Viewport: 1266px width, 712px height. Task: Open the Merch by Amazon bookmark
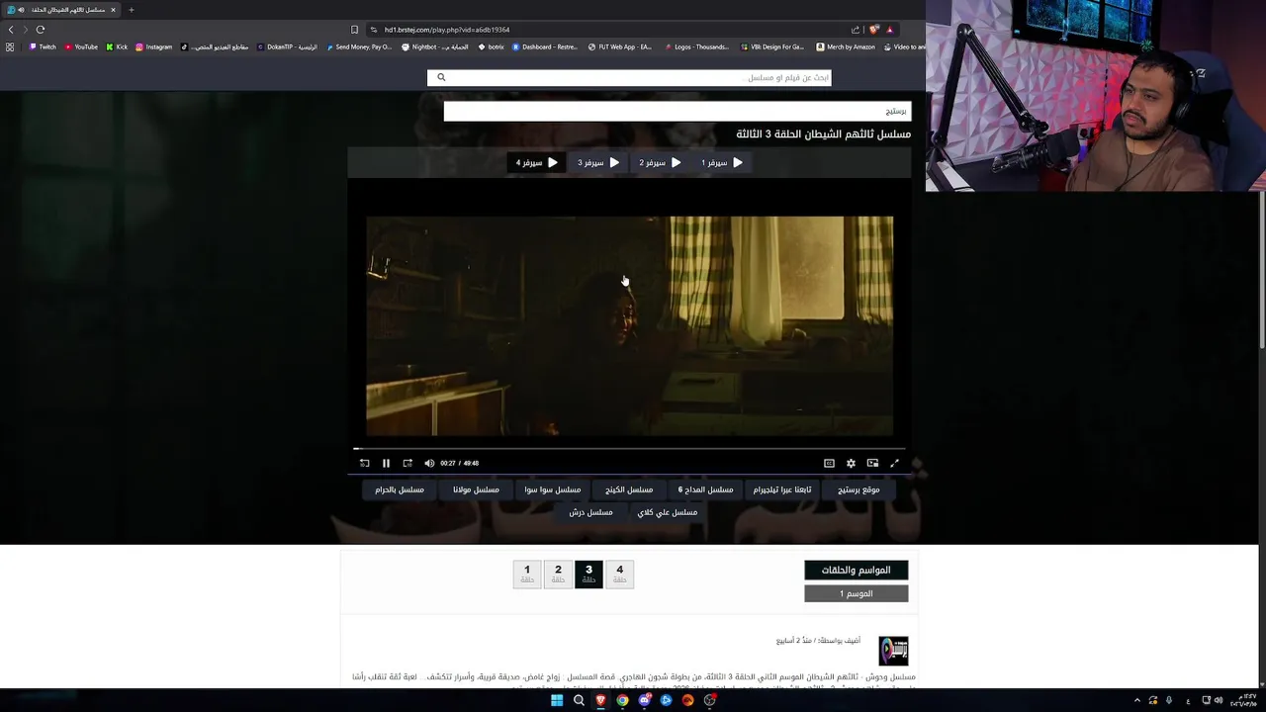(846, 46)
